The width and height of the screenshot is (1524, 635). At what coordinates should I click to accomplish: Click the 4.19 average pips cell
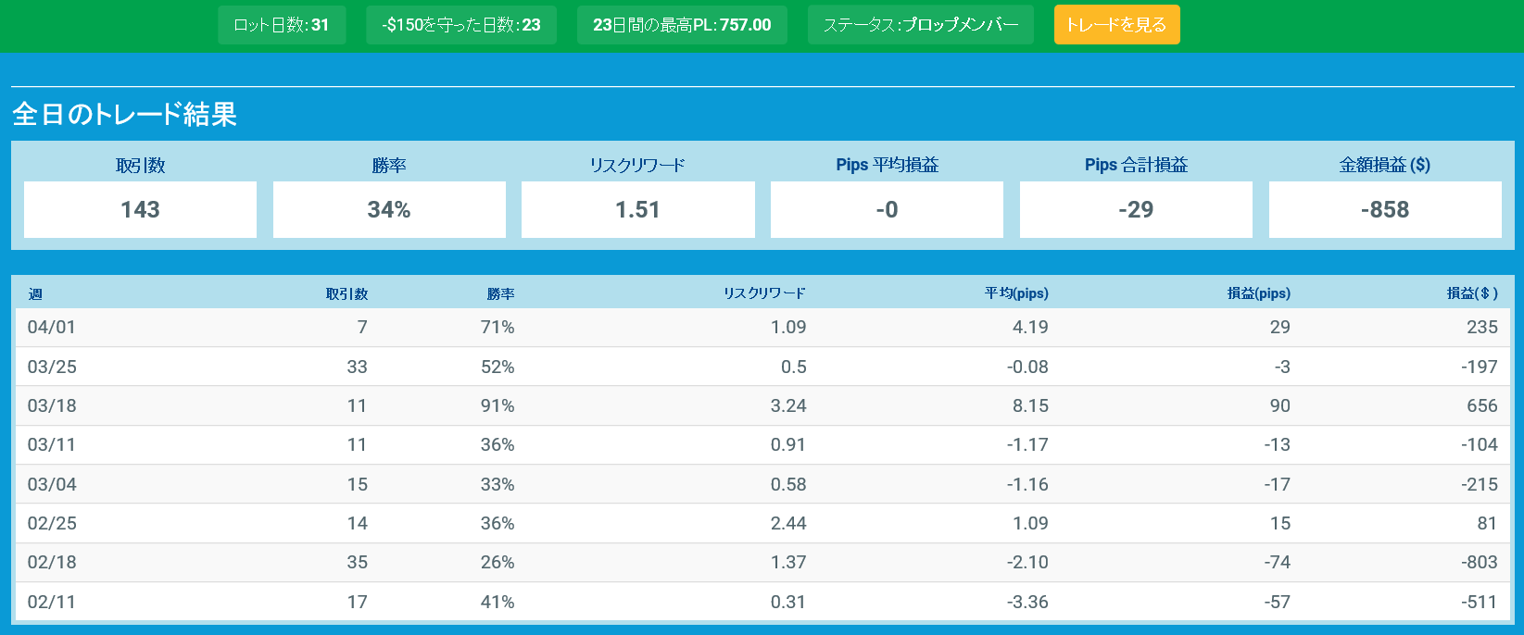pos(1030,327)
